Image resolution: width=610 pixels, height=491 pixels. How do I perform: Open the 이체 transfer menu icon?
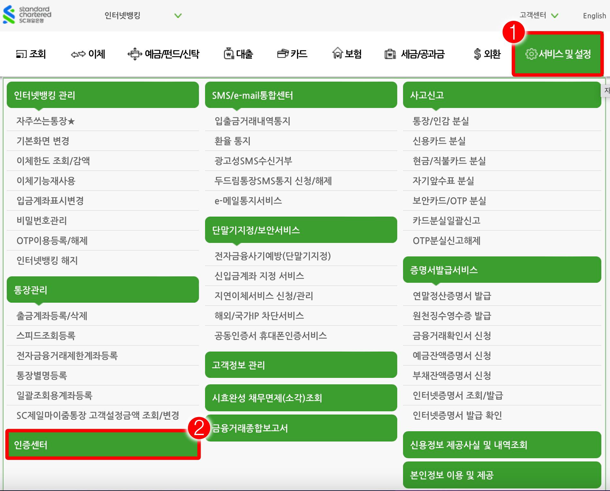[x=78, y=54]
